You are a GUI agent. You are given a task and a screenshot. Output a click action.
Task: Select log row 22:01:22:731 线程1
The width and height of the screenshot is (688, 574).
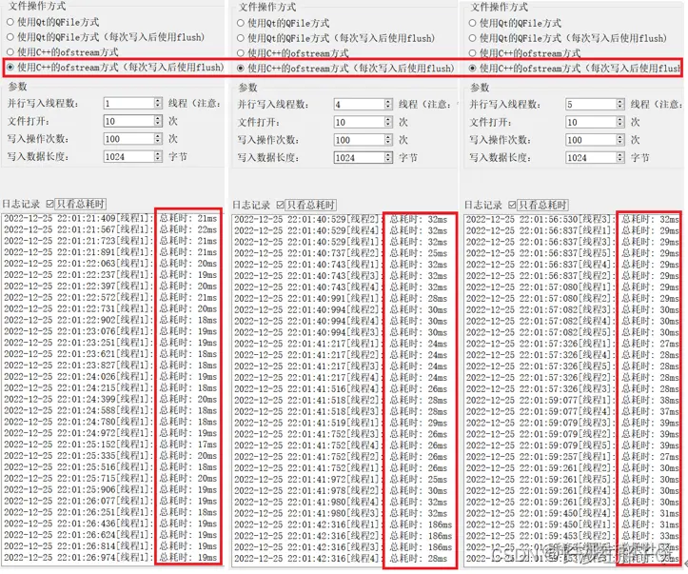[x=110, y=308]
